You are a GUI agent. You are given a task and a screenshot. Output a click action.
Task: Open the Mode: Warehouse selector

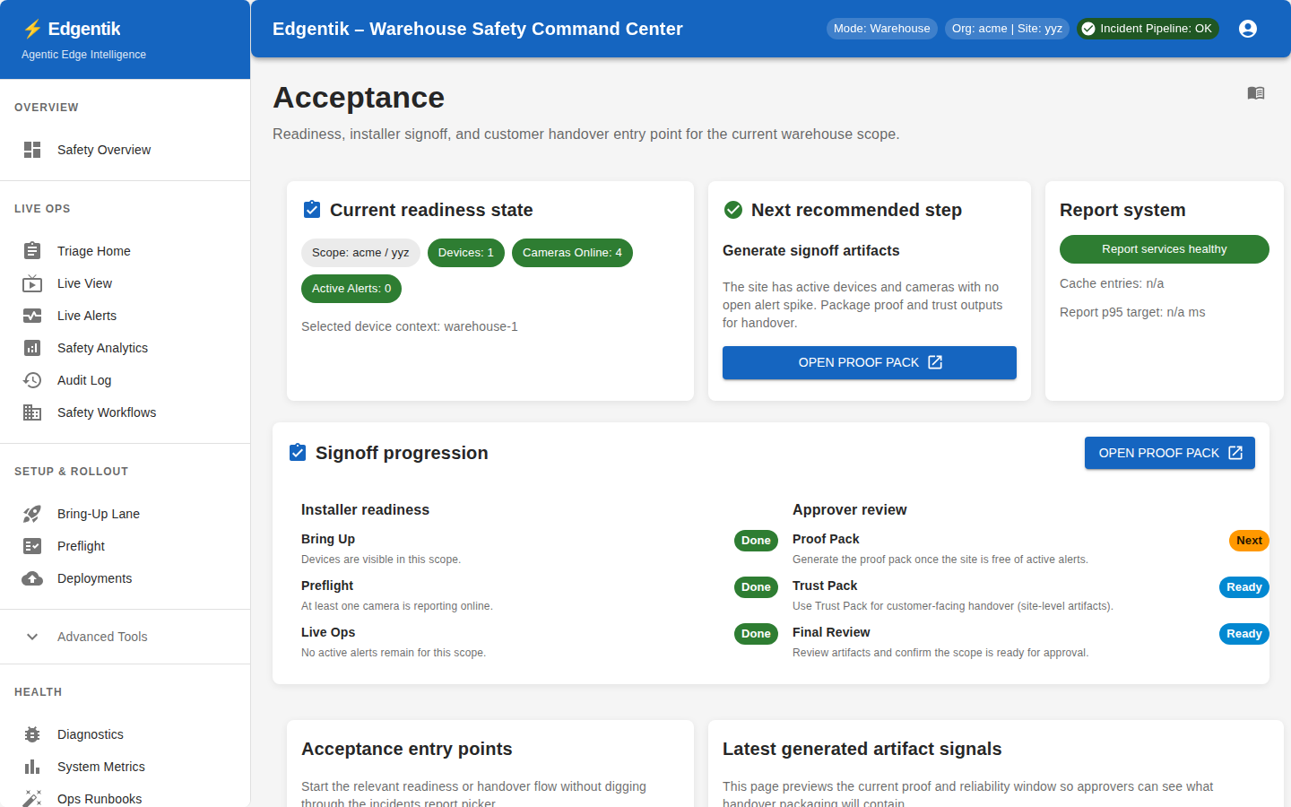pyautogui.click(x=881, y=28)
